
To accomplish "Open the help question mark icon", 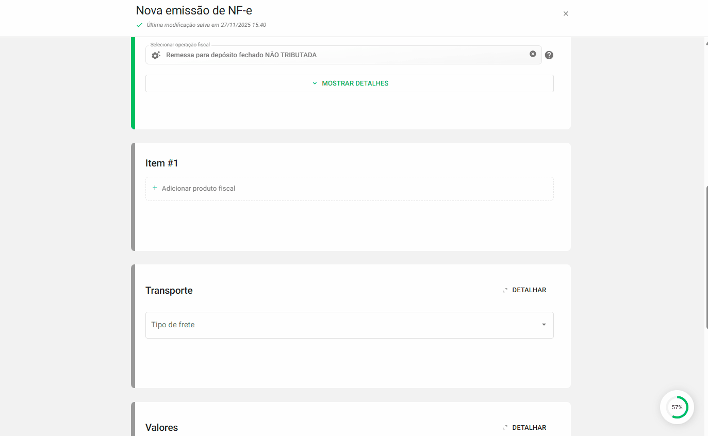I will [549, 55].
